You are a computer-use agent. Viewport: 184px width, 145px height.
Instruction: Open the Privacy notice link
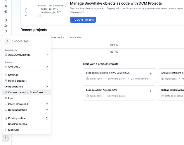coord(27,118)
